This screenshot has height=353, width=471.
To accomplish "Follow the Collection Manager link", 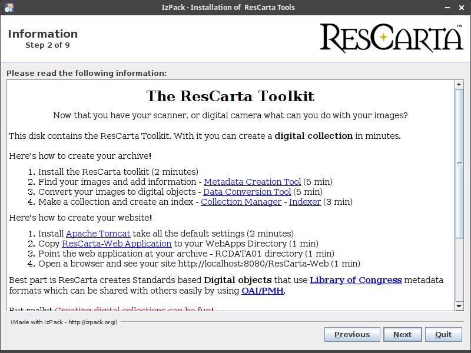I will pyautogui.click(x=241, y=202).
